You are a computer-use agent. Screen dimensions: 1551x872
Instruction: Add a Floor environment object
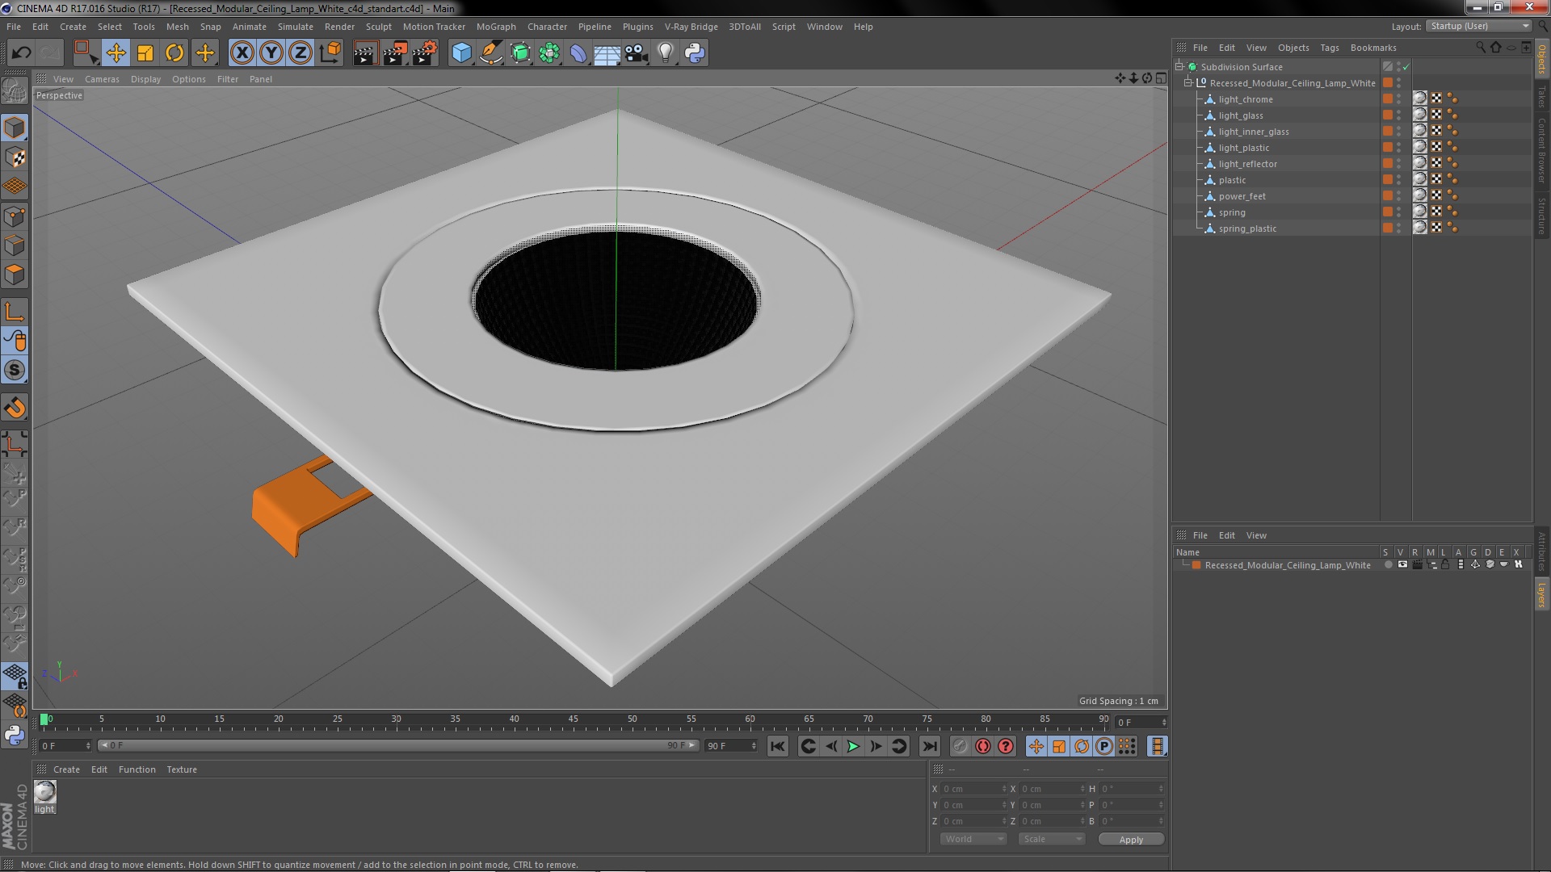[x=607, y=53]
